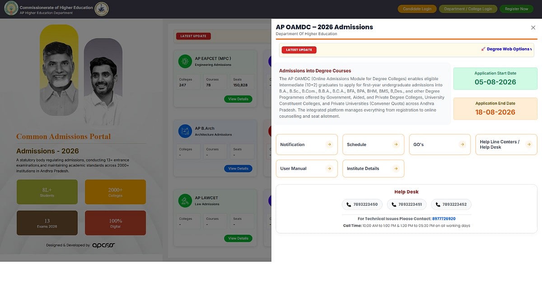The width and height of the screenshot is (542, 304).
Task: Open the Notification card
Action: pyautogui.click(x=307, y=145)
